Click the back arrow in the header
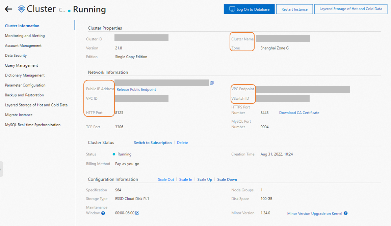 [8, 9]
